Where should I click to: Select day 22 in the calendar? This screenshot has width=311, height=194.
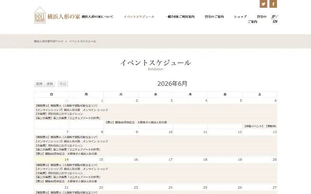pyautogui.click(x=101, y=187)
